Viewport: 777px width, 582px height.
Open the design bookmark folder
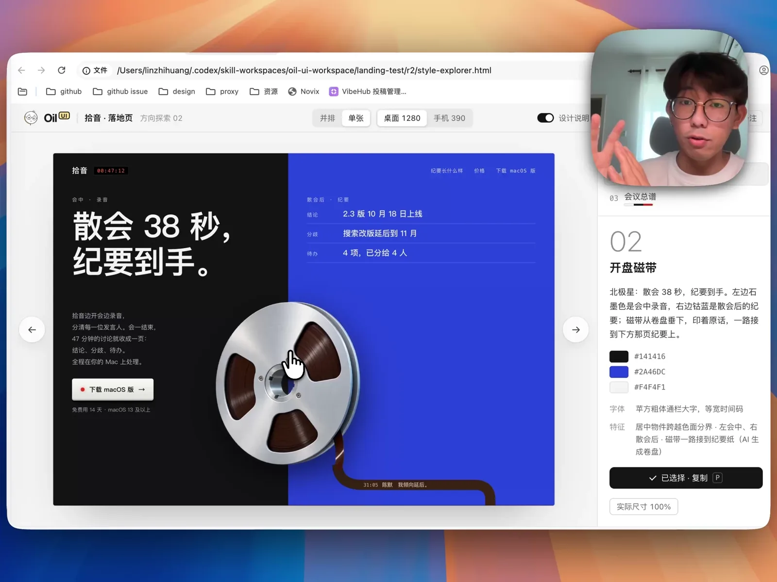tap(177, 92)
